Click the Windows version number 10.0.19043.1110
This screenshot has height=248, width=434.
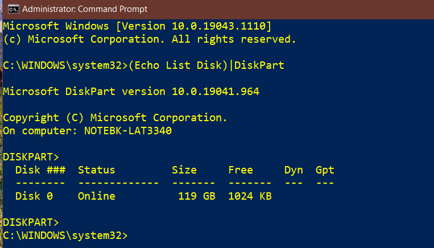tap(218, 26)
